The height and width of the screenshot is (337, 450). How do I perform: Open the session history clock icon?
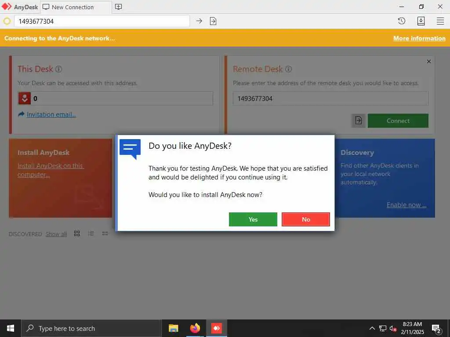[x=402, y=21]
